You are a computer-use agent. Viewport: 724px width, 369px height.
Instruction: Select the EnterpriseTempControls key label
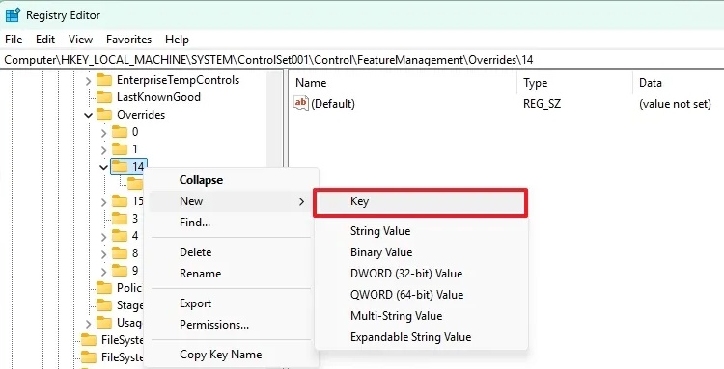click(178, 80)
